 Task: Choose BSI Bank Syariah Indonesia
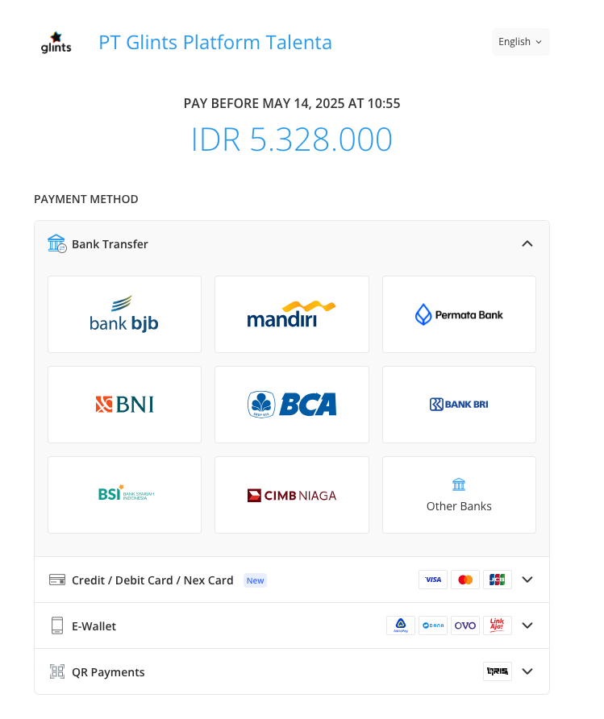click(x=124, y=495)
